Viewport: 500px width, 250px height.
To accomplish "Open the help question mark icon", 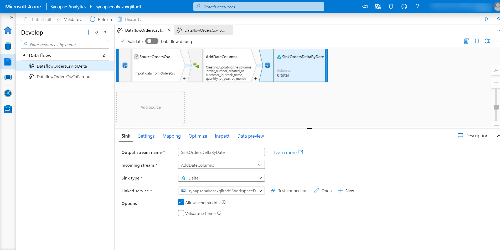I will [x=417, y=7].
